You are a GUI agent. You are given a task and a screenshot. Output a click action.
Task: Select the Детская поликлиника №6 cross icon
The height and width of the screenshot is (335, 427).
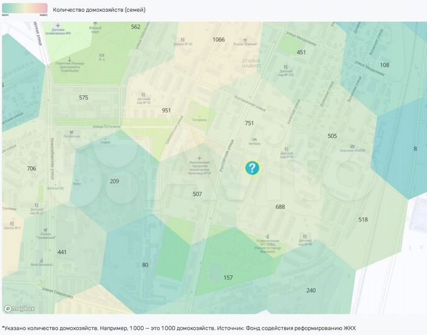tap(58, 25)
